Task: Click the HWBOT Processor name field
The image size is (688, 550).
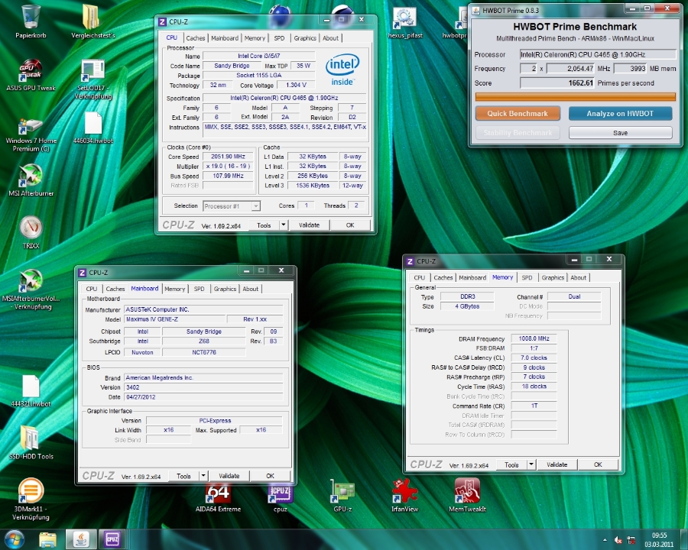Action: 598,55
